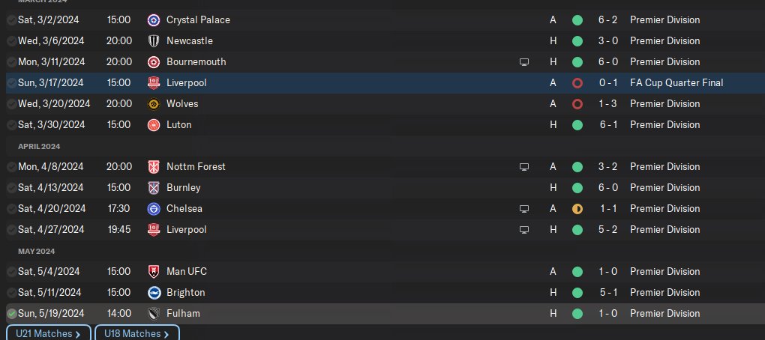The width and height of the screenshot is (765, 340).
Task: Open the Luton team name link
Action: [x=178, y=124]
